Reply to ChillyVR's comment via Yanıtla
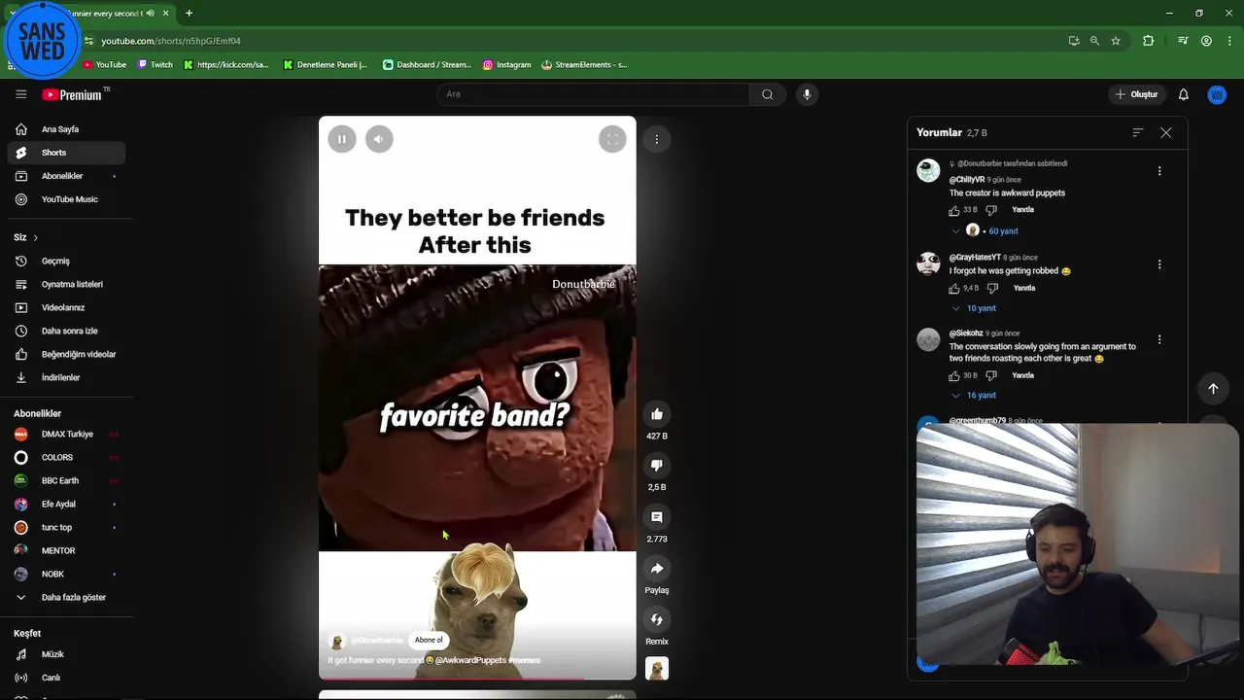1244x700 pixels. tap(1022, 210)
